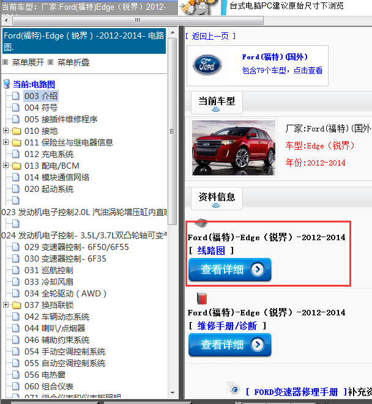Click the 菜单折叠 collapse-all icon
The image size is (372, 404).
(x=51, y=62)
